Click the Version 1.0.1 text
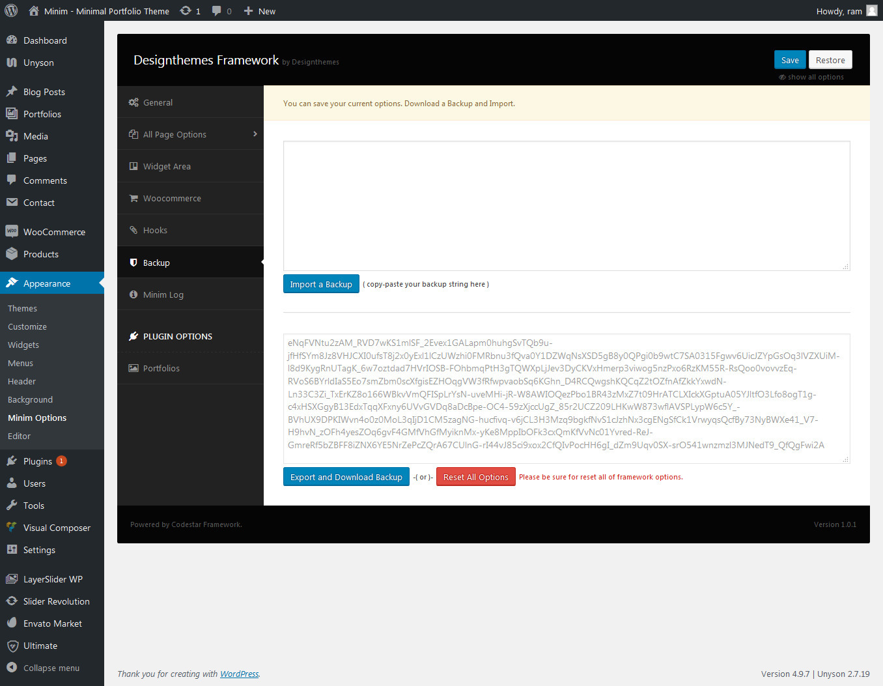This screenshot has width=883, height=686. point(835,524)
